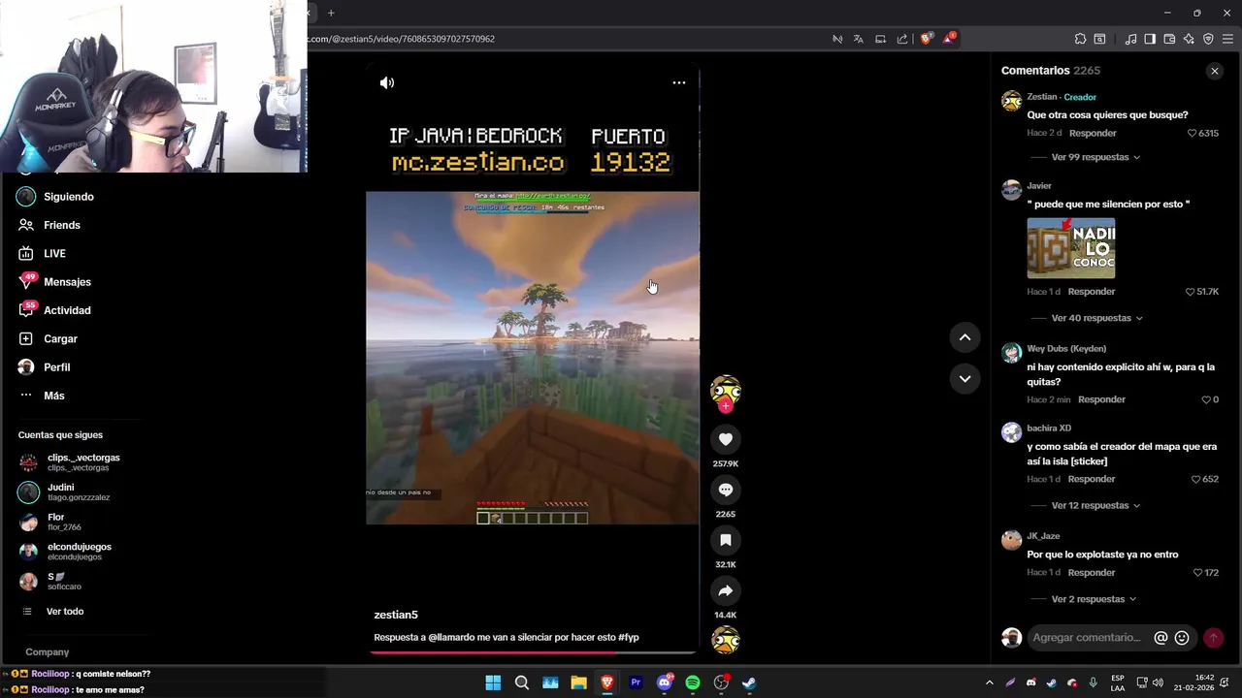Expand Ver 2 respuestas
Viewport: 1242px width, 698px height.
pyautogui.click(x=1094, y=599)
